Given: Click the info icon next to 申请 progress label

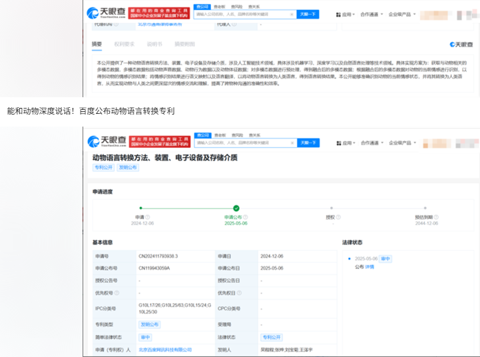Looking at the screenshot, I should tap(148, 217).
